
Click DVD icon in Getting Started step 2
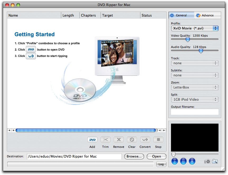[x=31, y=50]
